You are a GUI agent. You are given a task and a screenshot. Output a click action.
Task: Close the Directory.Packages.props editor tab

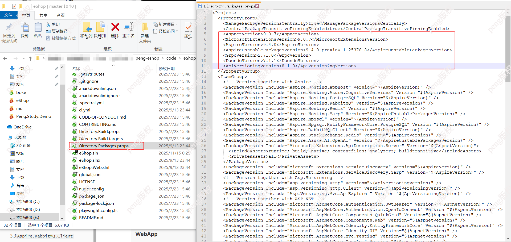(257, 6)
